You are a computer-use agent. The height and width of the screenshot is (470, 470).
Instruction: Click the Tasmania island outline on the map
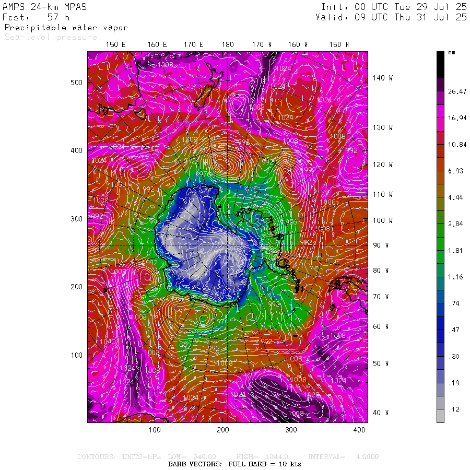140,114
